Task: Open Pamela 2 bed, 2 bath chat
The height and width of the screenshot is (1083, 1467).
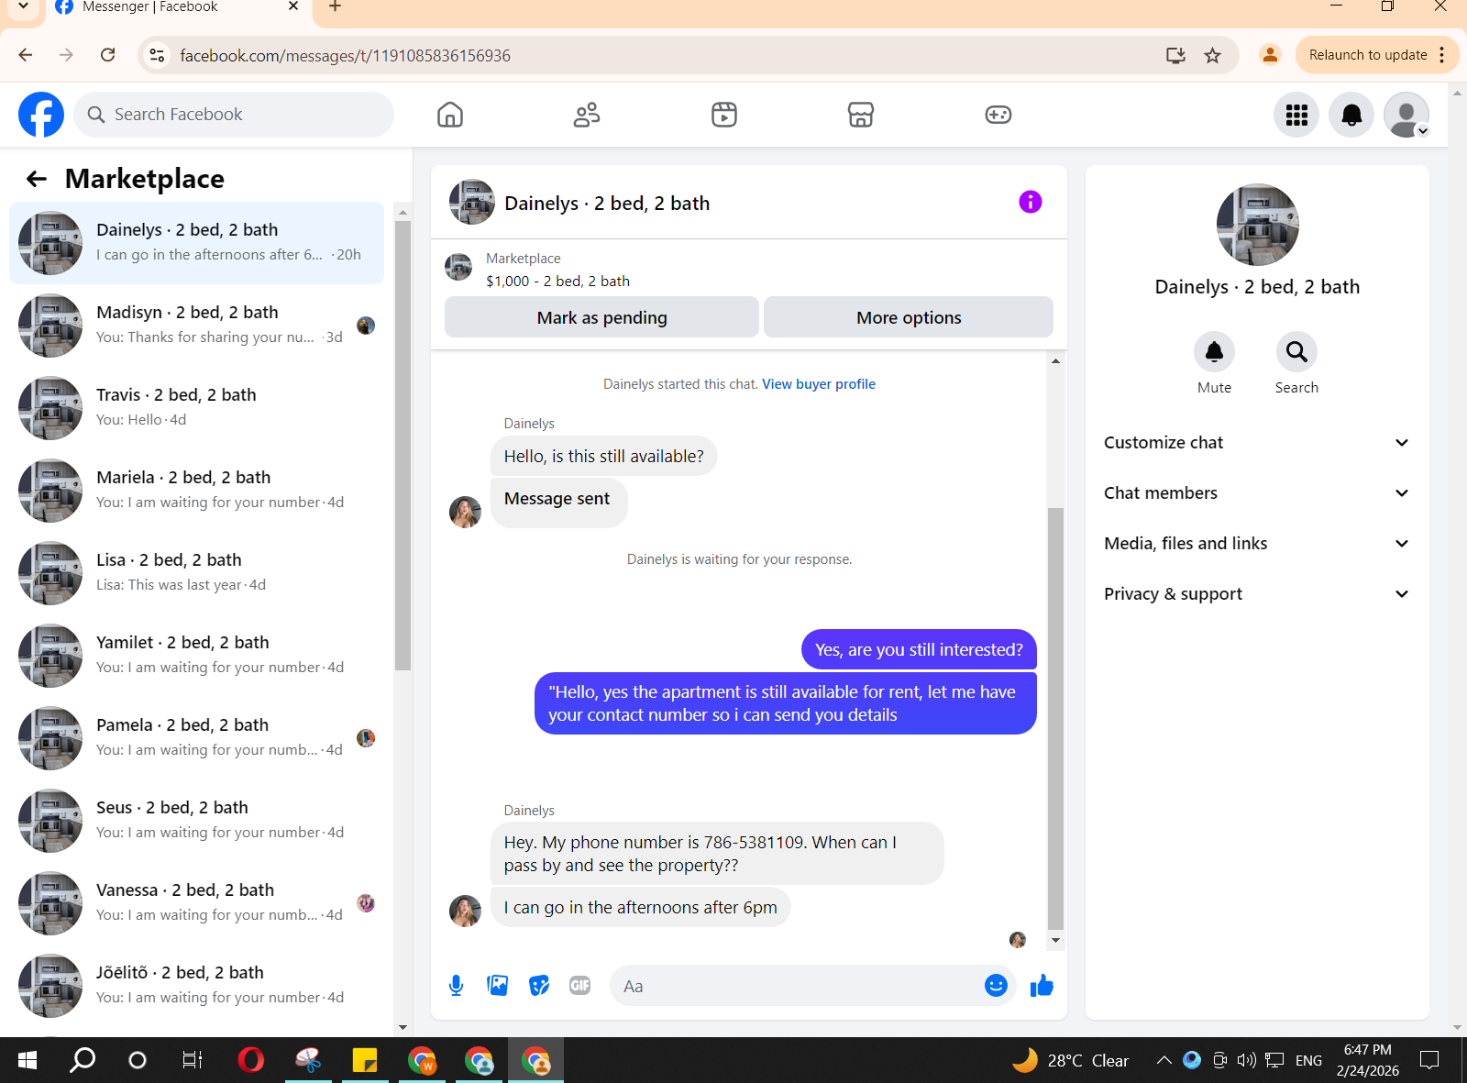Action: (197, 738)
